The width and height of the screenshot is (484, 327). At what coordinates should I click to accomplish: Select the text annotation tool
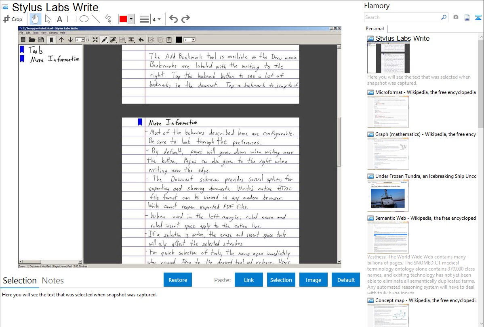[59, 19]
